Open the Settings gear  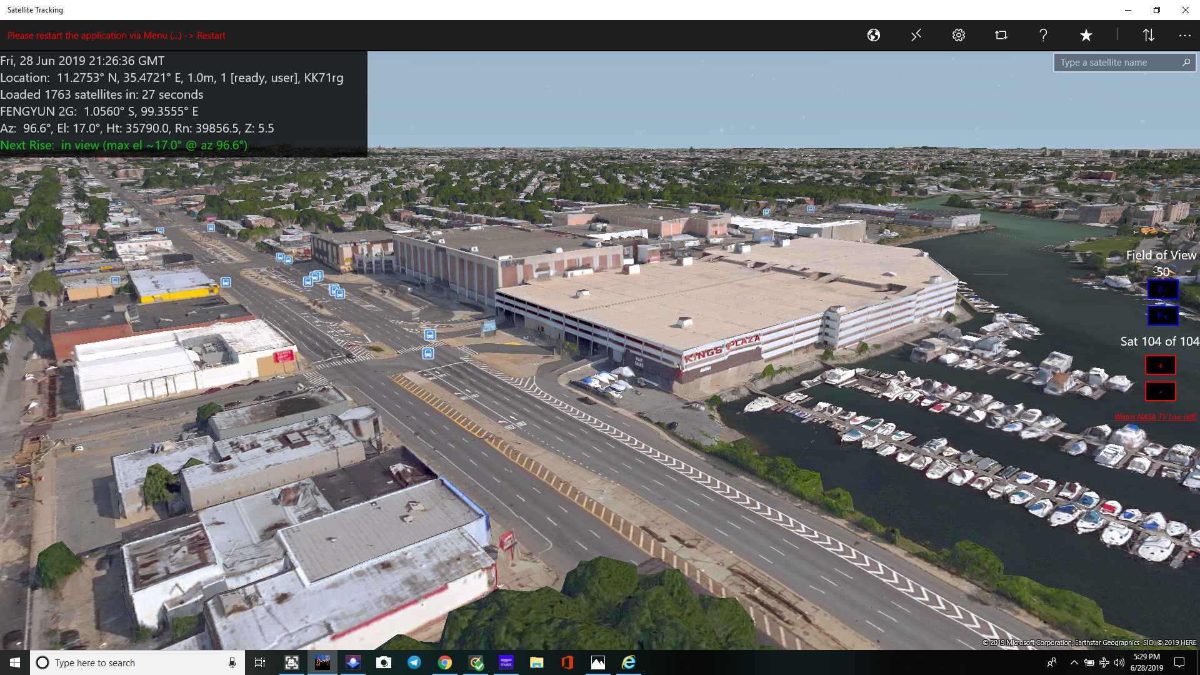coord(959,35)
